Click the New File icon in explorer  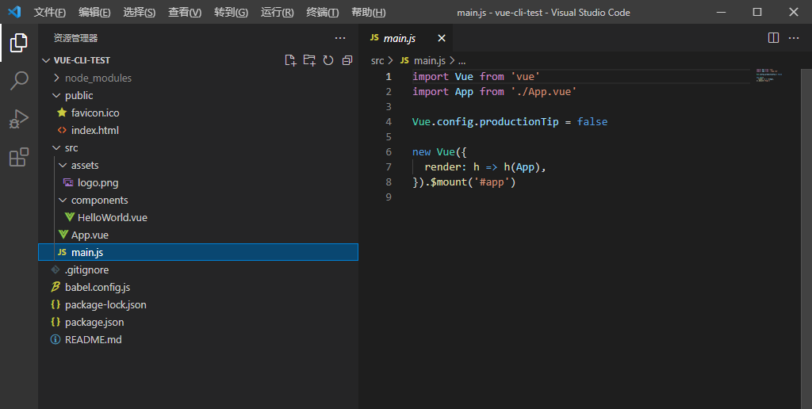click(x=290, y=60)
